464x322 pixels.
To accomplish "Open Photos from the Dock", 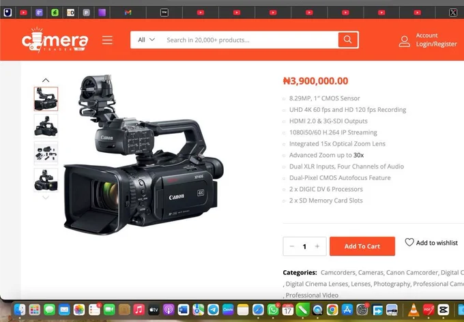I will tap(79, 310).
